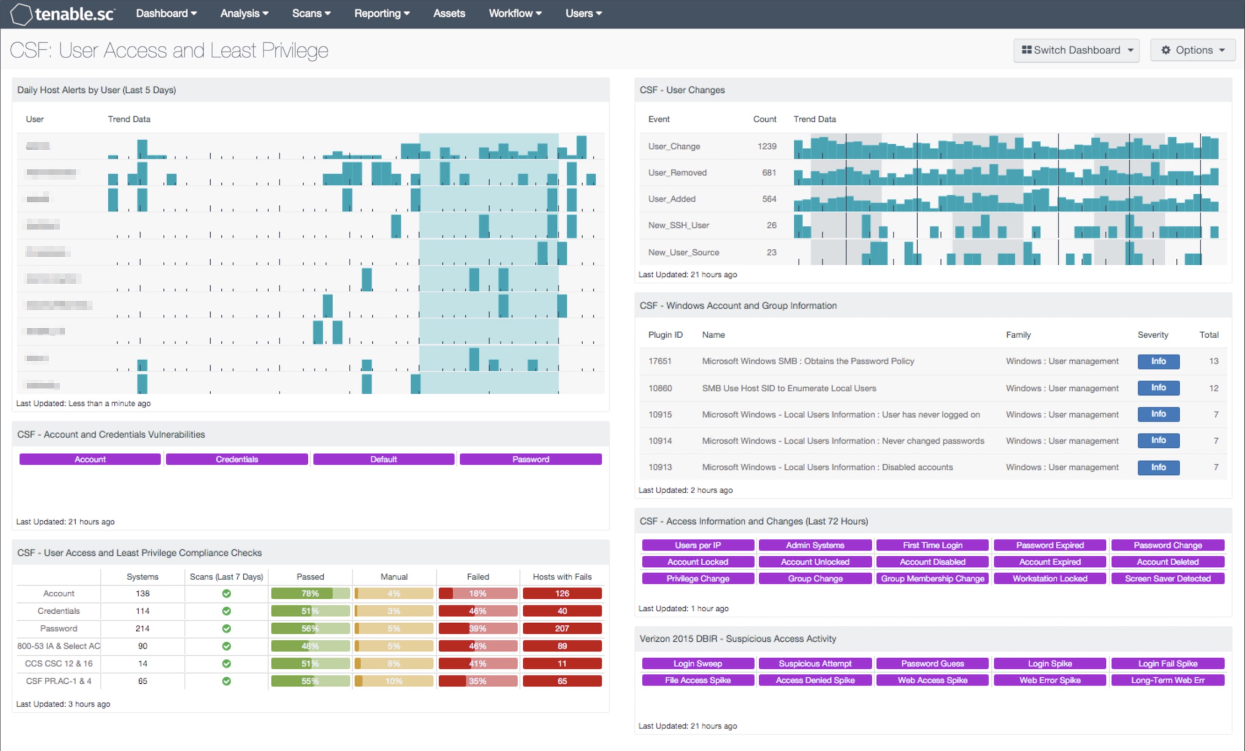
Task: Select the Suspicious Attempt indicator
Action: (x=815, y=663)
